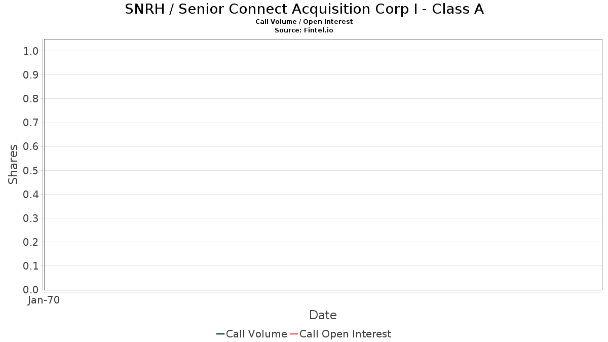The image size is (608, 342).
Task: Click the center of the empty plot area
Action: tap(323, 165)
